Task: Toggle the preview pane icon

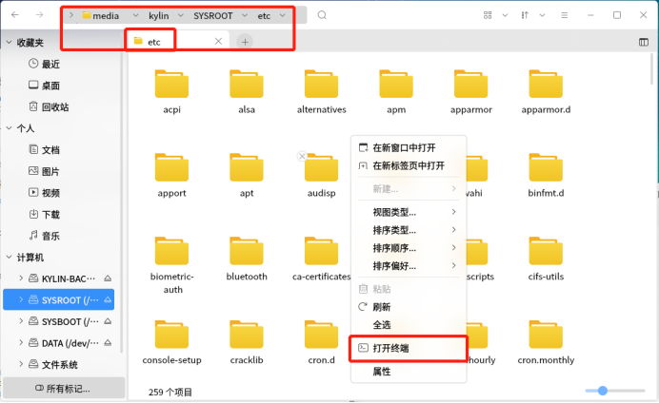Action: [x=644, y=42]
